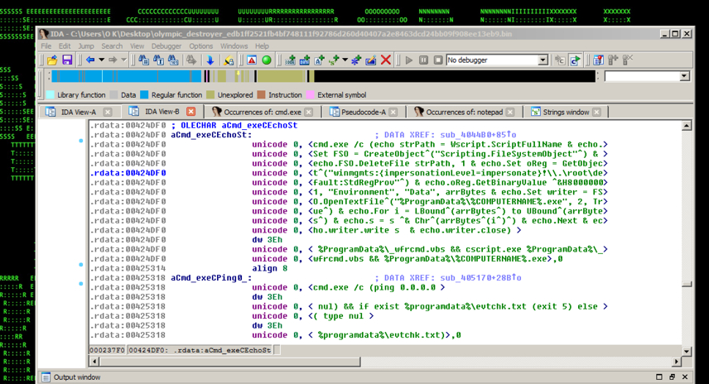The width and height of the screenshot is (709, 384).
Task: Open the breakpoint list icon
Action: (x=598, y=60)
